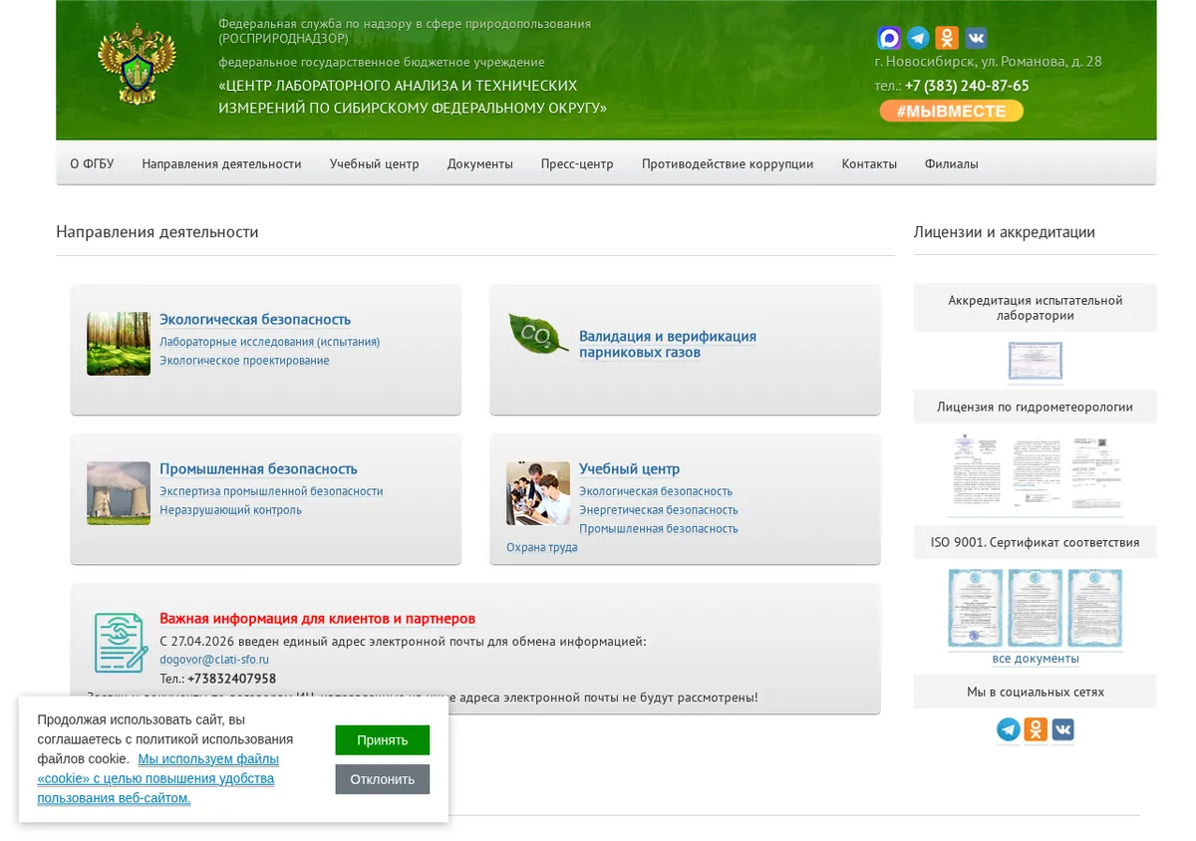Open the purple Max messenger icon in header

(x=889, y=38)
